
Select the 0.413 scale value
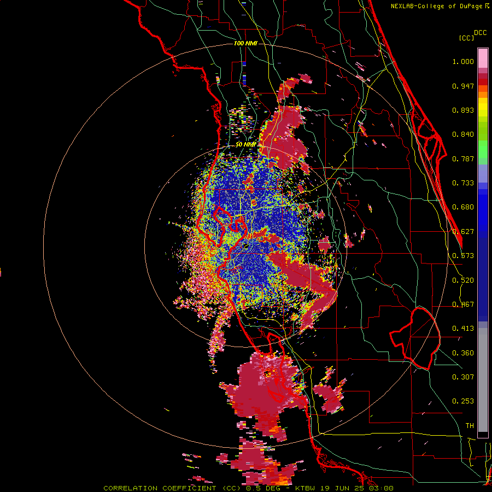[x=463, y=329]
